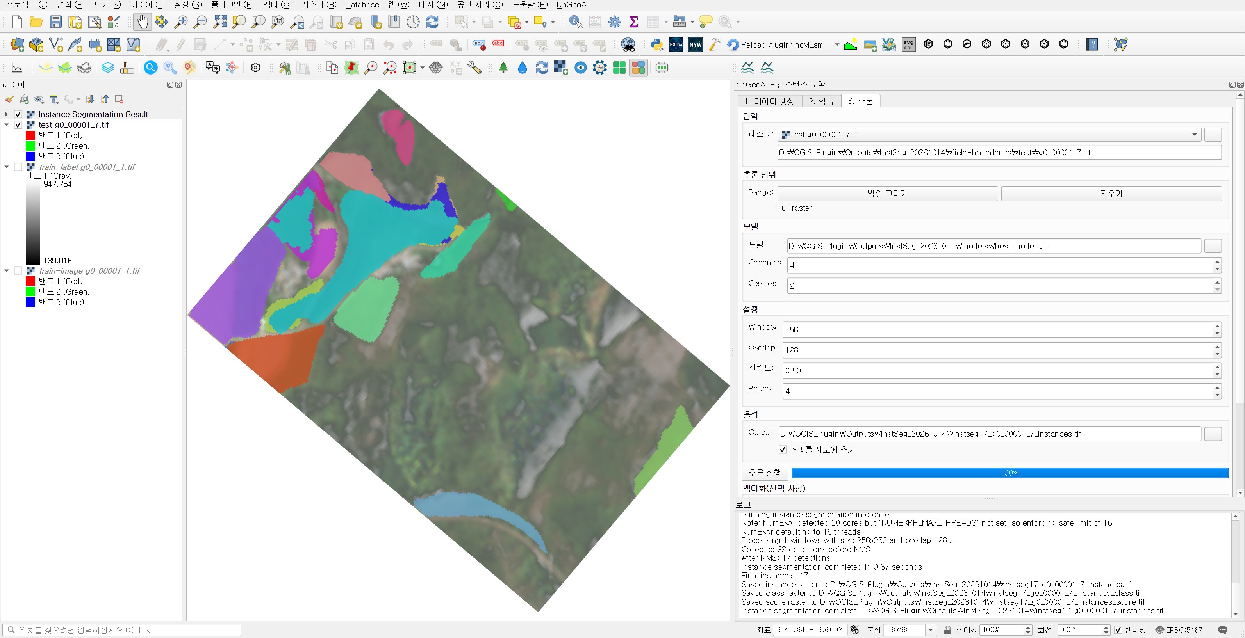Click the green tree icon in toolbar
The height and width of the screenshot is (638, 1245).
(503, 68)
